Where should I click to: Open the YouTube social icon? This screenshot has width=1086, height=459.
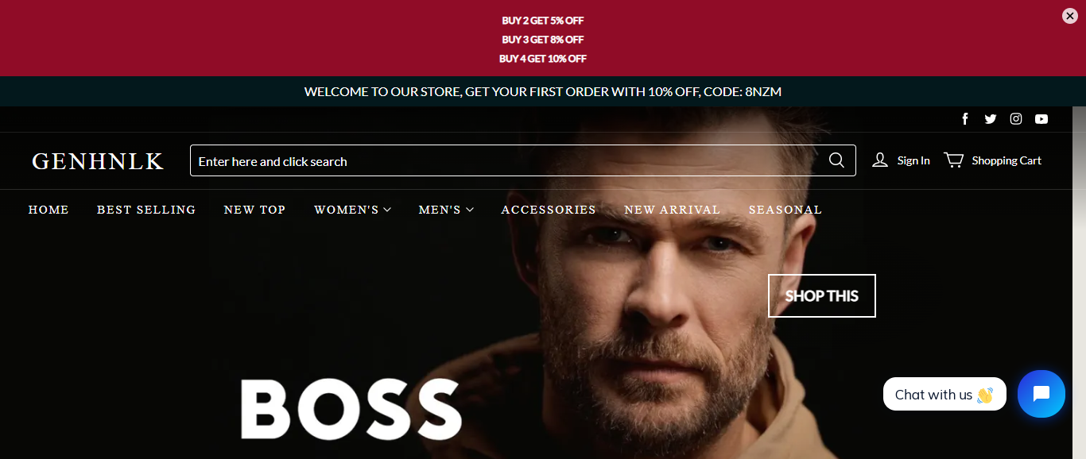click(1041, 119)
